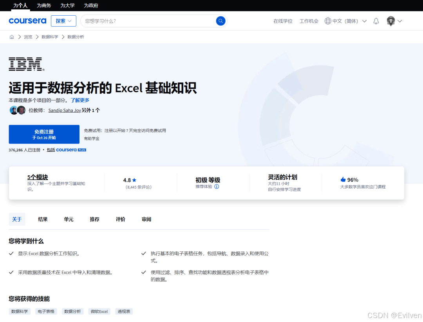Click the 您将获得的技能 heading
423x322 pixels.
pos(29,299)
